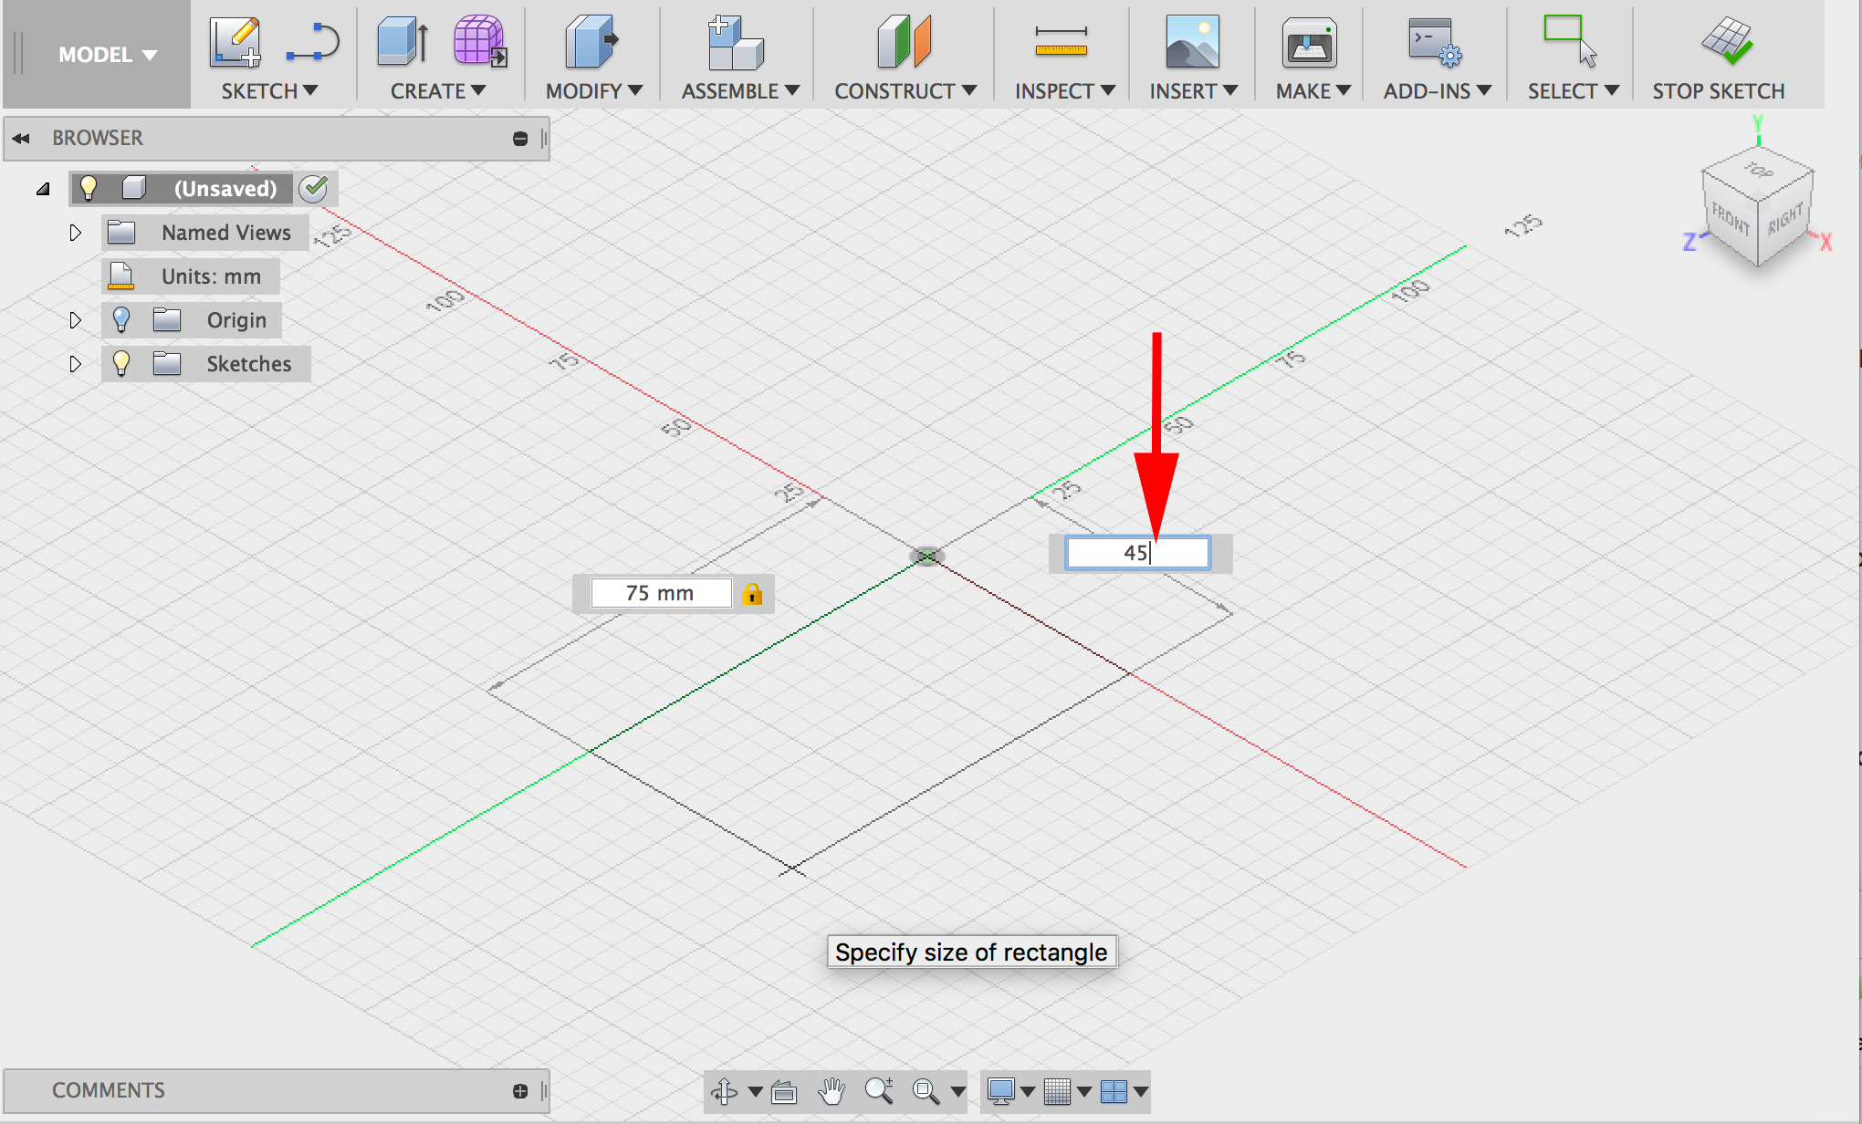
Task: Click the Zoom magnifier icon
Action: [879, 1091]
